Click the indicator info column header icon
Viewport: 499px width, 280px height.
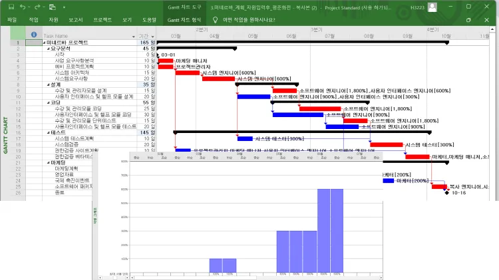34,35
